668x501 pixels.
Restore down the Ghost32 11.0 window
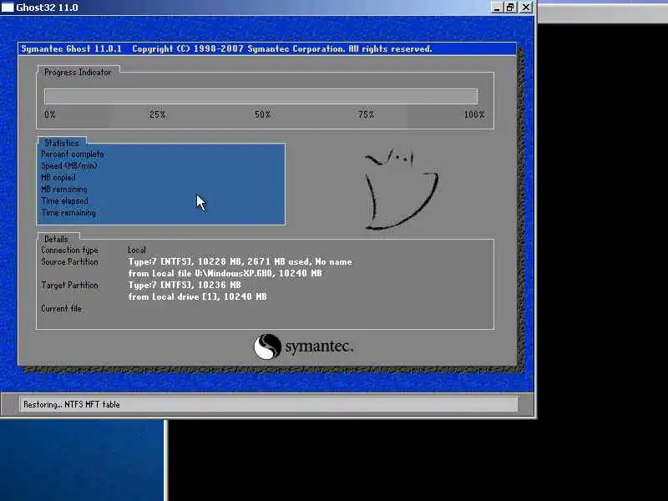[510, 8]
